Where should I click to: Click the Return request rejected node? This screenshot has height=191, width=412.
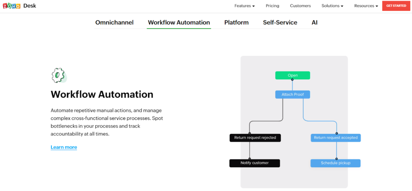(x=255, y=138)
